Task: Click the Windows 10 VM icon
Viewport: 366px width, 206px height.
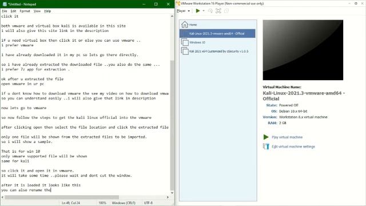Action: coord(185,42)
